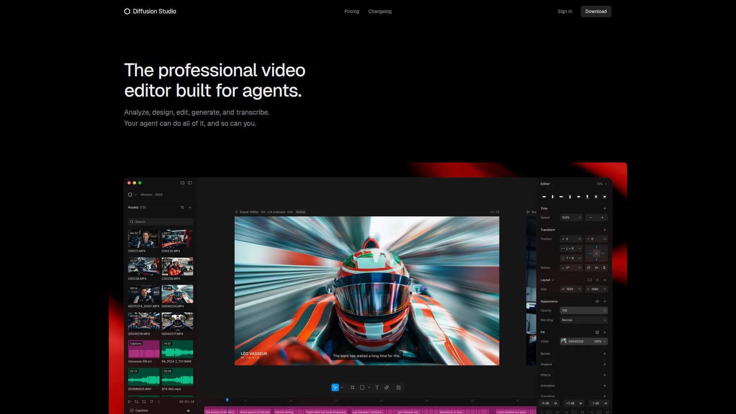
Task: Select the pointer tool in the canvas toolbar
Action: pos(335,388)
